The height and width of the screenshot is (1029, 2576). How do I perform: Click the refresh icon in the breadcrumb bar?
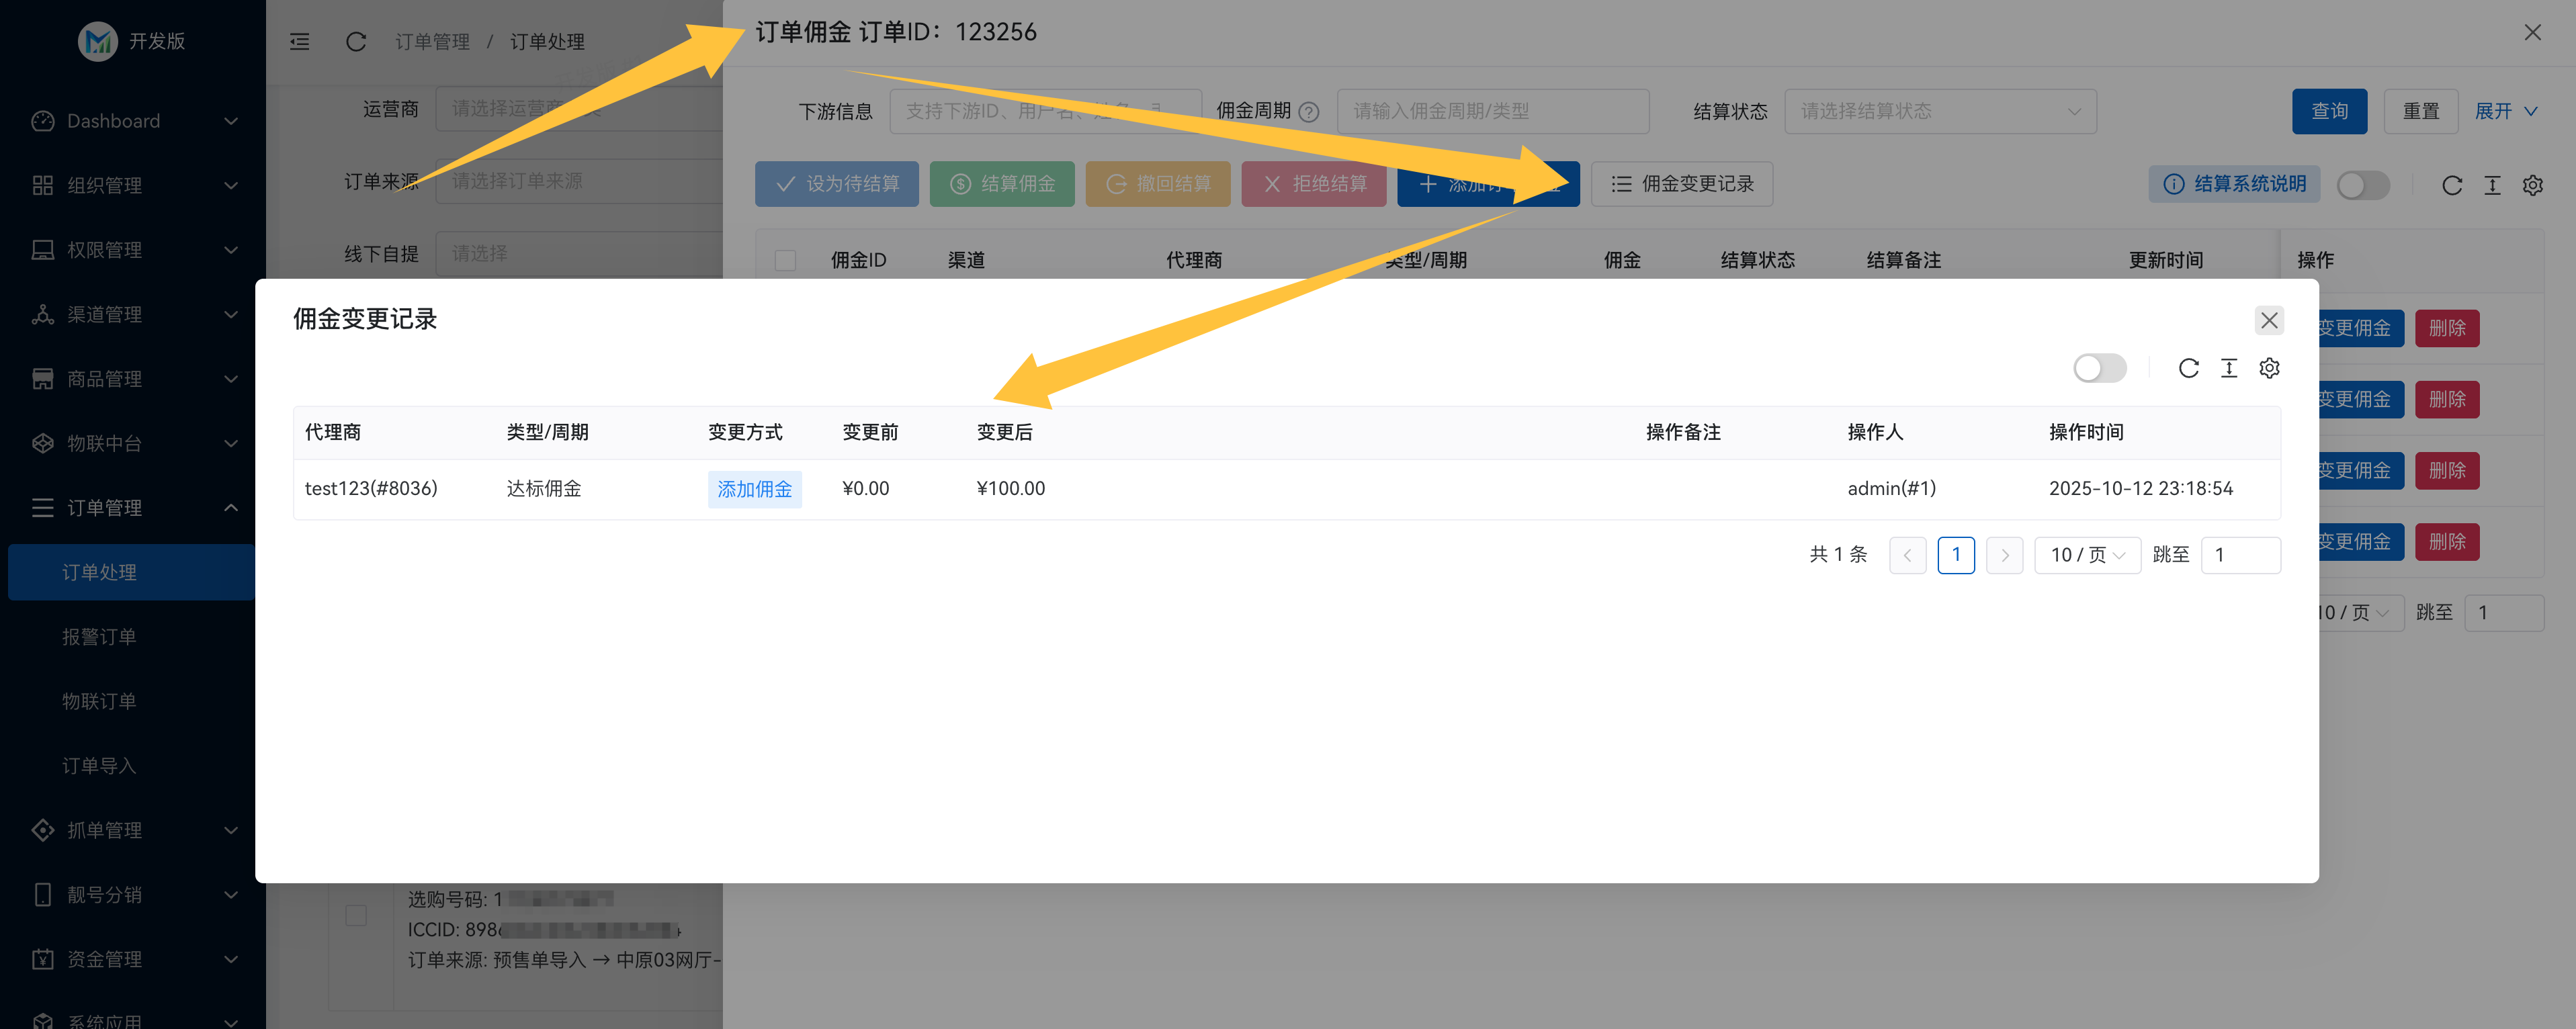[x=356, y=42]
